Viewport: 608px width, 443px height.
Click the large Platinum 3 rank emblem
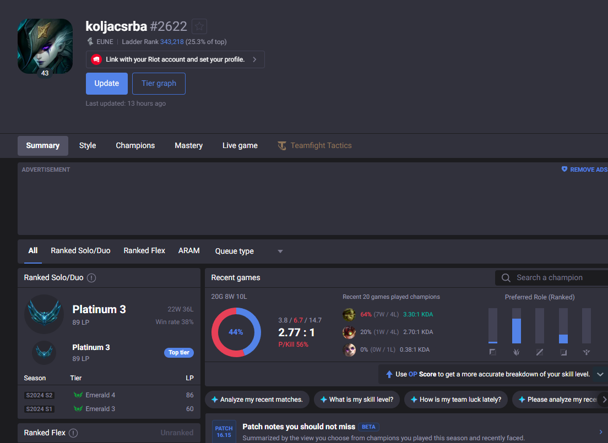(44, 314)
